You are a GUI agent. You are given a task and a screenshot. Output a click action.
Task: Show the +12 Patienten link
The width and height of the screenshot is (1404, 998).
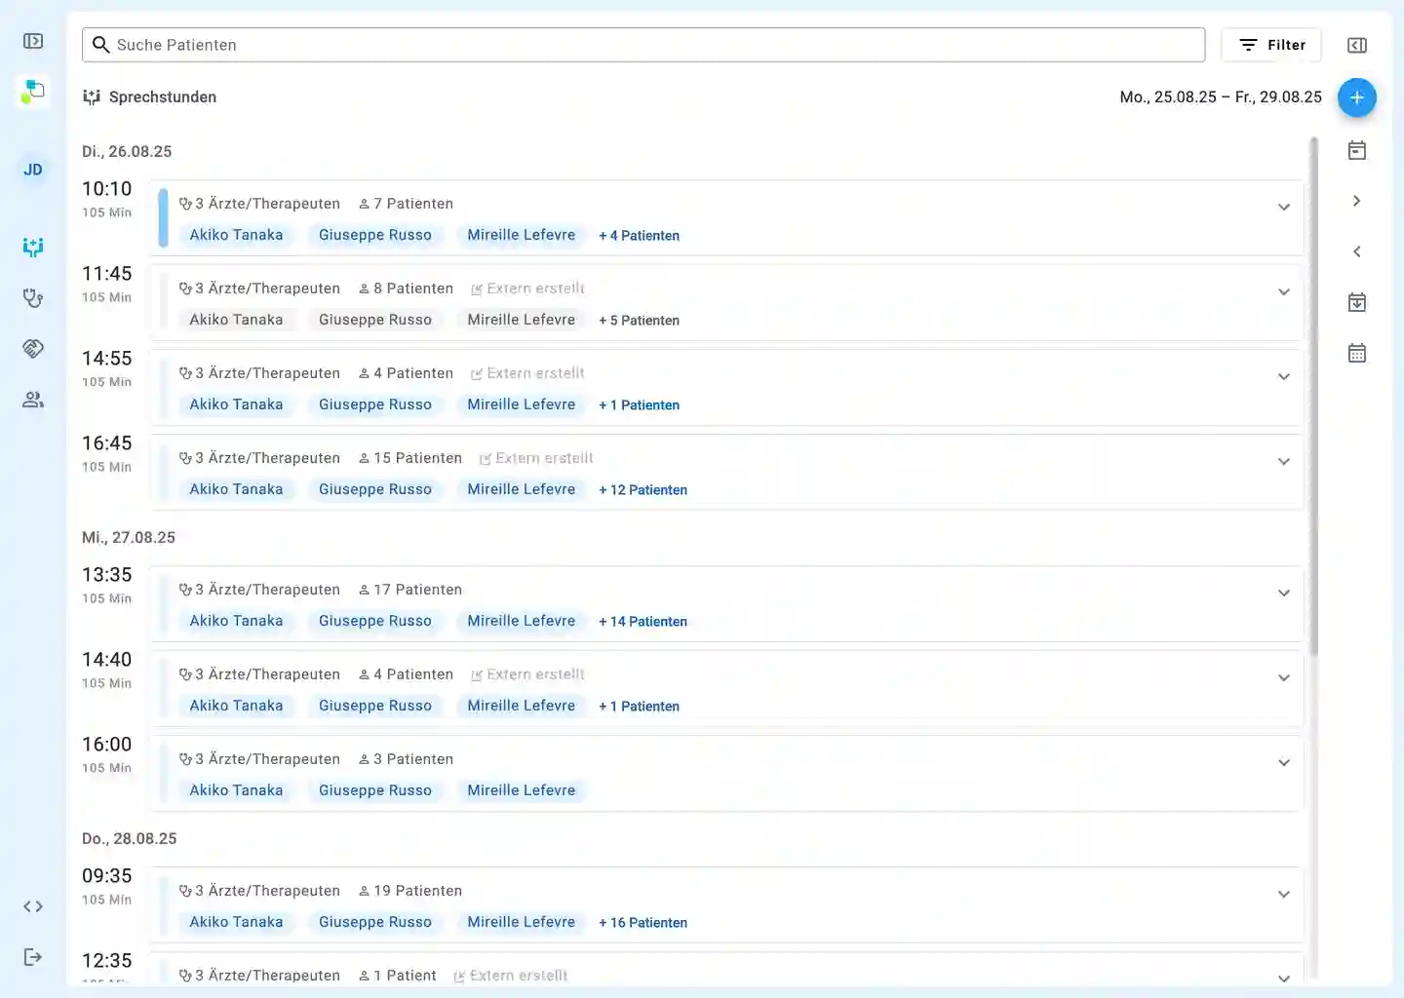pos(643,490)
